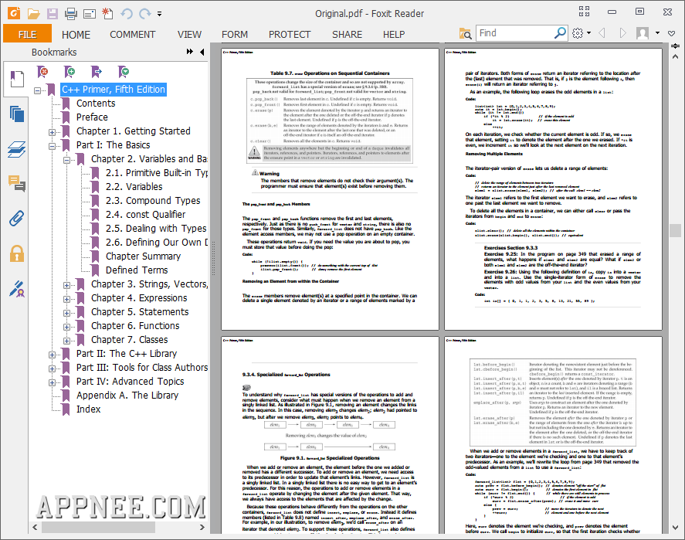This screenshot has width=685, height=540.
Task: Open the Pages thumbnails panel in the sidebar
Action: coord(16,114)
